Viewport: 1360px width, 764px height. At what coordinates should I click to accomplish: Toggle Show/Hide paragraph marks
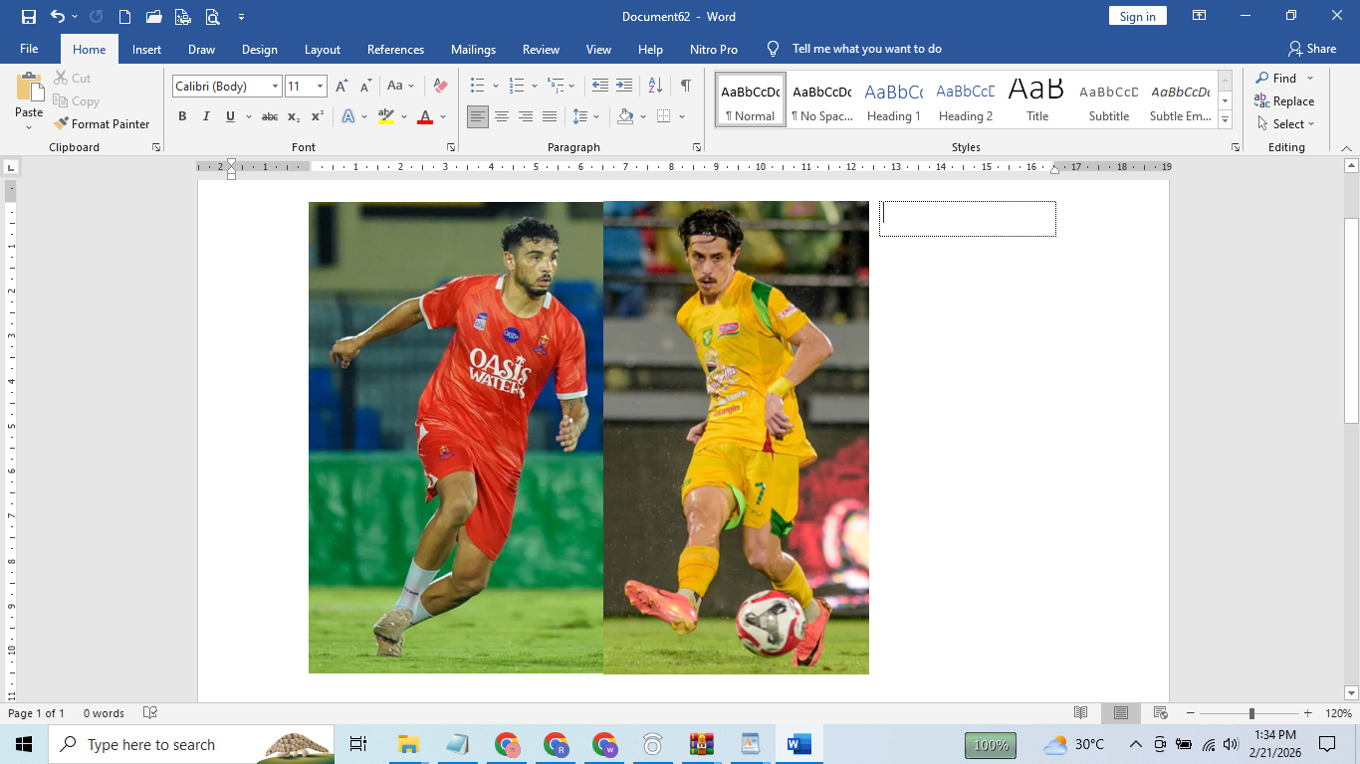(685, 87)
